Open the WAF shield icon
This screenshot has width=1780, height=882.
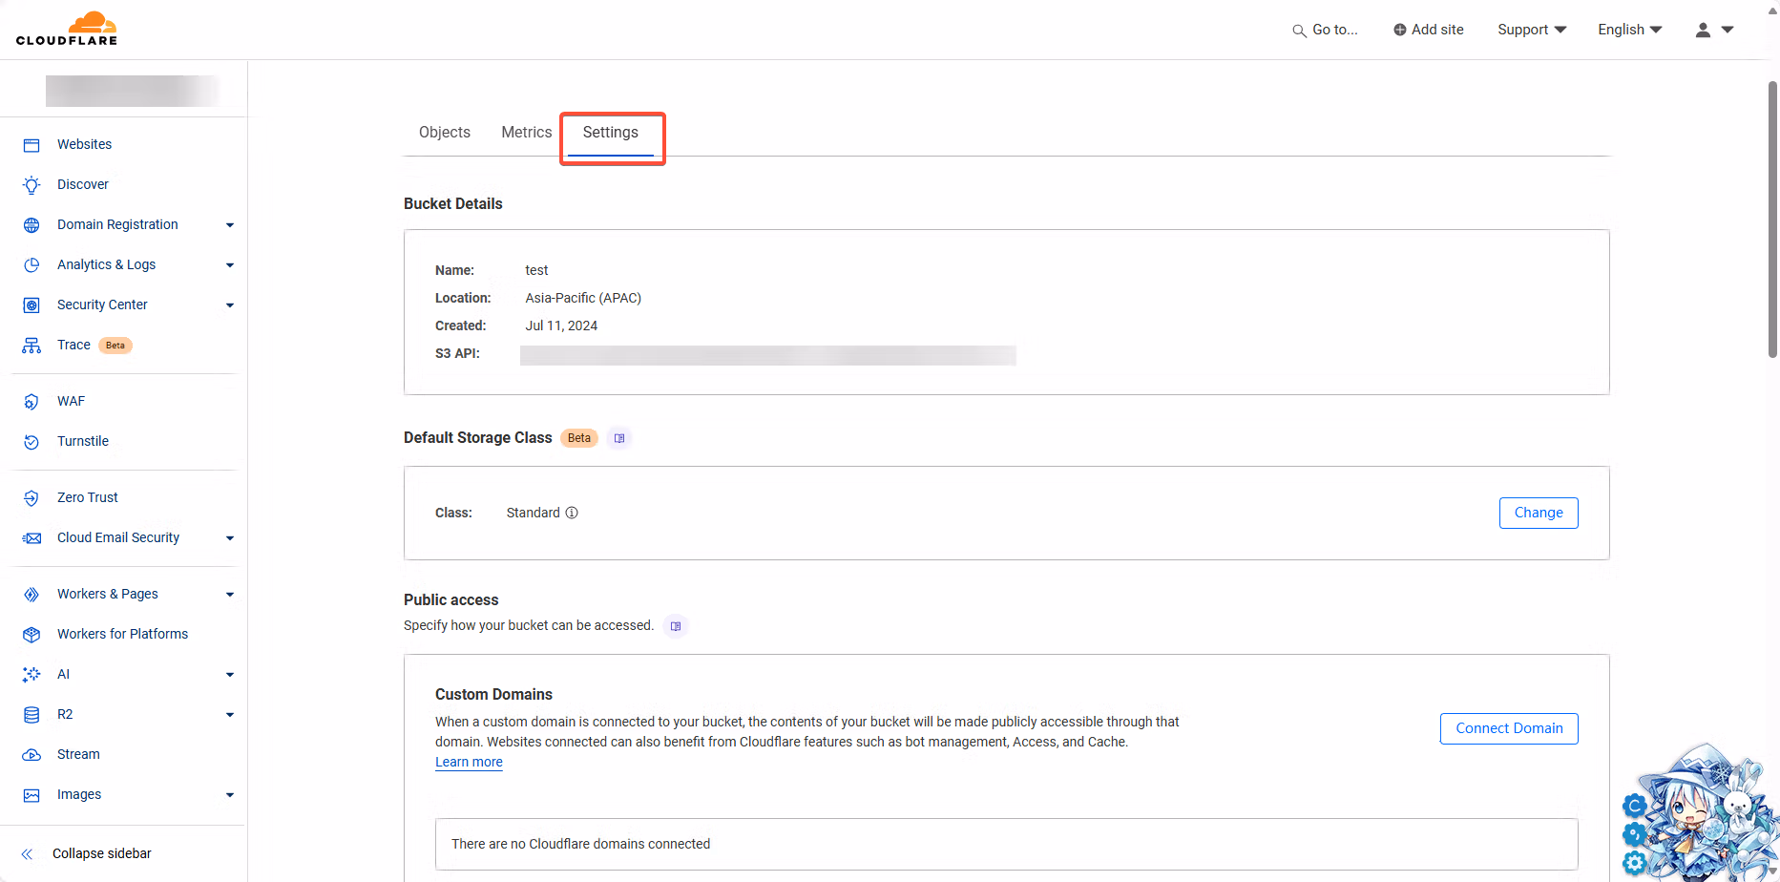tap(31, 402)
